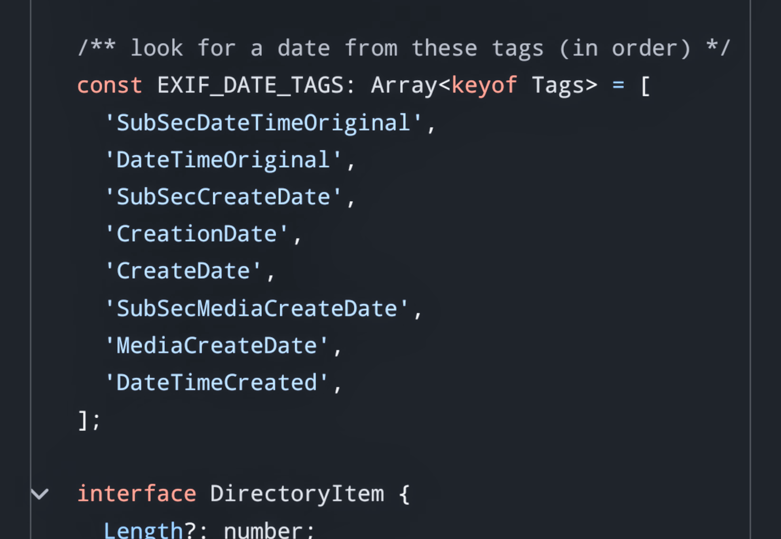
Task: Select the 'SubSecCreateDate' entry
Action: [x=223, y=197]
